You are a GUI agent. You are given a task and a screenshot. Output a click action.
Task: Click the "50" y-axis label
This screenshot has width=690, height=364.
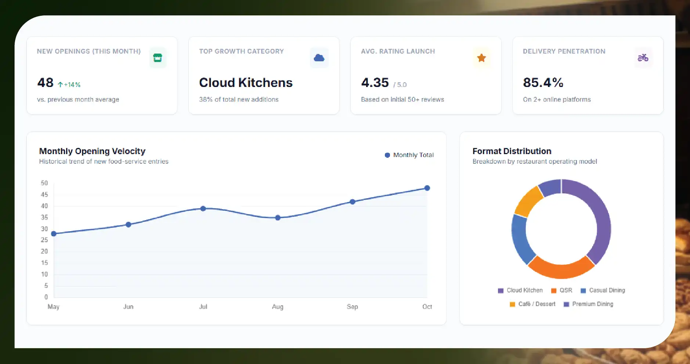click(x=44, y=183)
